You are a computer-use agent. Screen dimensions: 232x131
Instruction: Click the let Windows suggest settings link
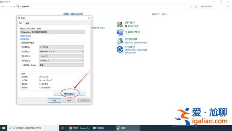pos(136,50)
